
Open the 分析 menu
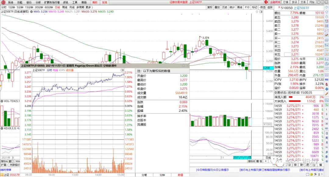coord(38,2)
